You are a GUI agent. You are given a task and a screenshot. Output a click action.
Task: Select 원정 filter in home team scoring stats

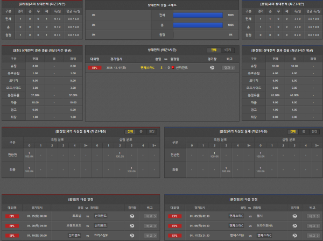(x=151, y=131)
